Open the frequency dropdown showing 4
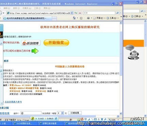This screenshot has width=147, height=126. [62, 113]
